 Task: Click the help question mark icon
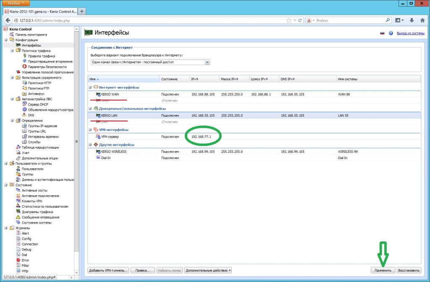[391, 33]
